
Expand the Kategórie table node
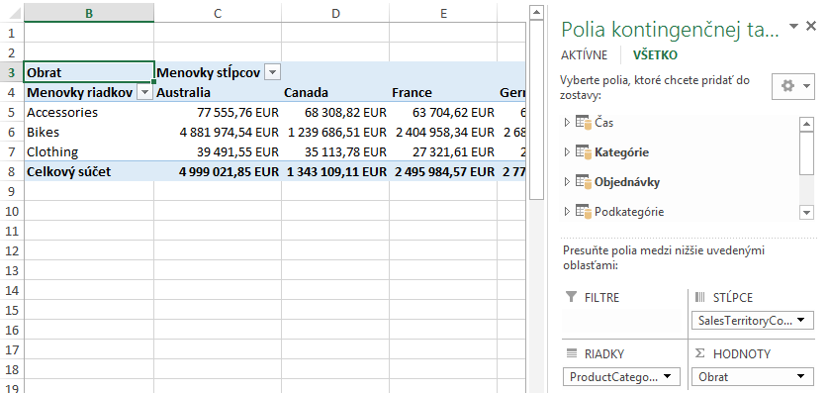[x=567, y=152]
